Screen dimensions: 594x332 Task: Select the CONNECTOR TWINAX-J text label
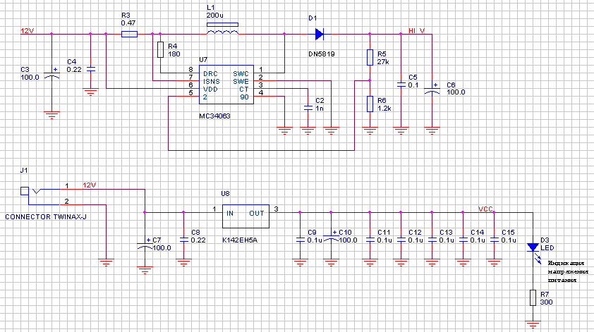pos(45,216)
